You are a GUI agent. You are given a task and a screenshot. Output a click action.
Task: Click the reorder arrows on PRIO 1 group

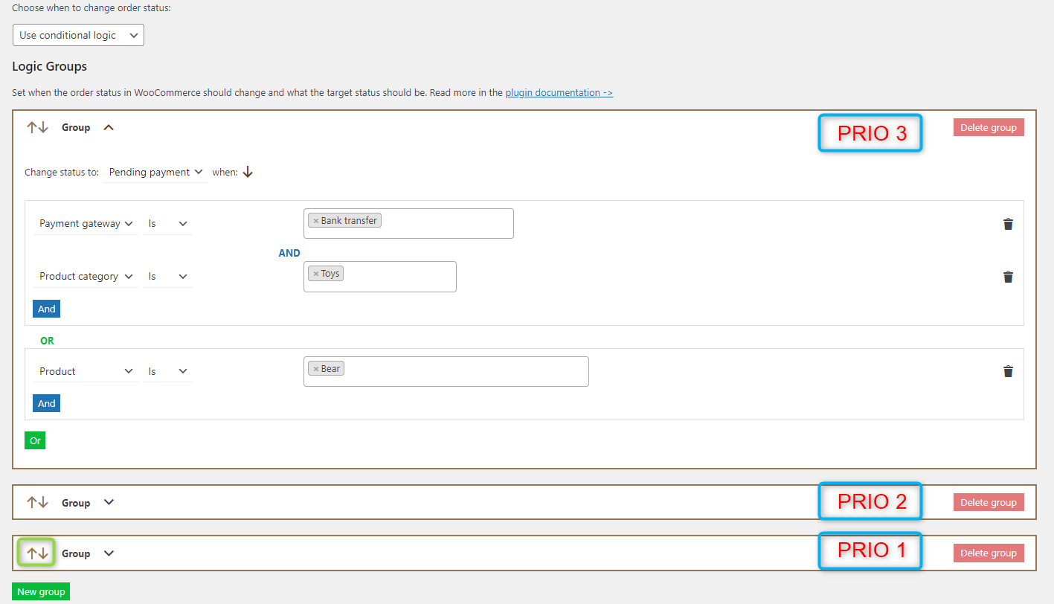36,553
